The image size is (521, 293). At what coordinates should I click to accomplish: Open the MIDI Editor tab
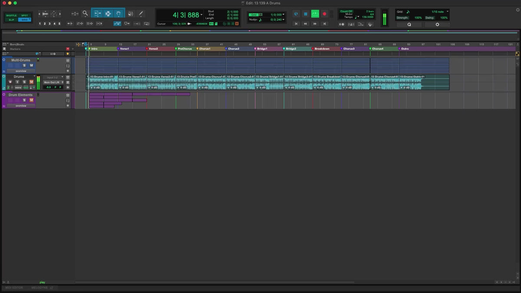pos(14,287)
